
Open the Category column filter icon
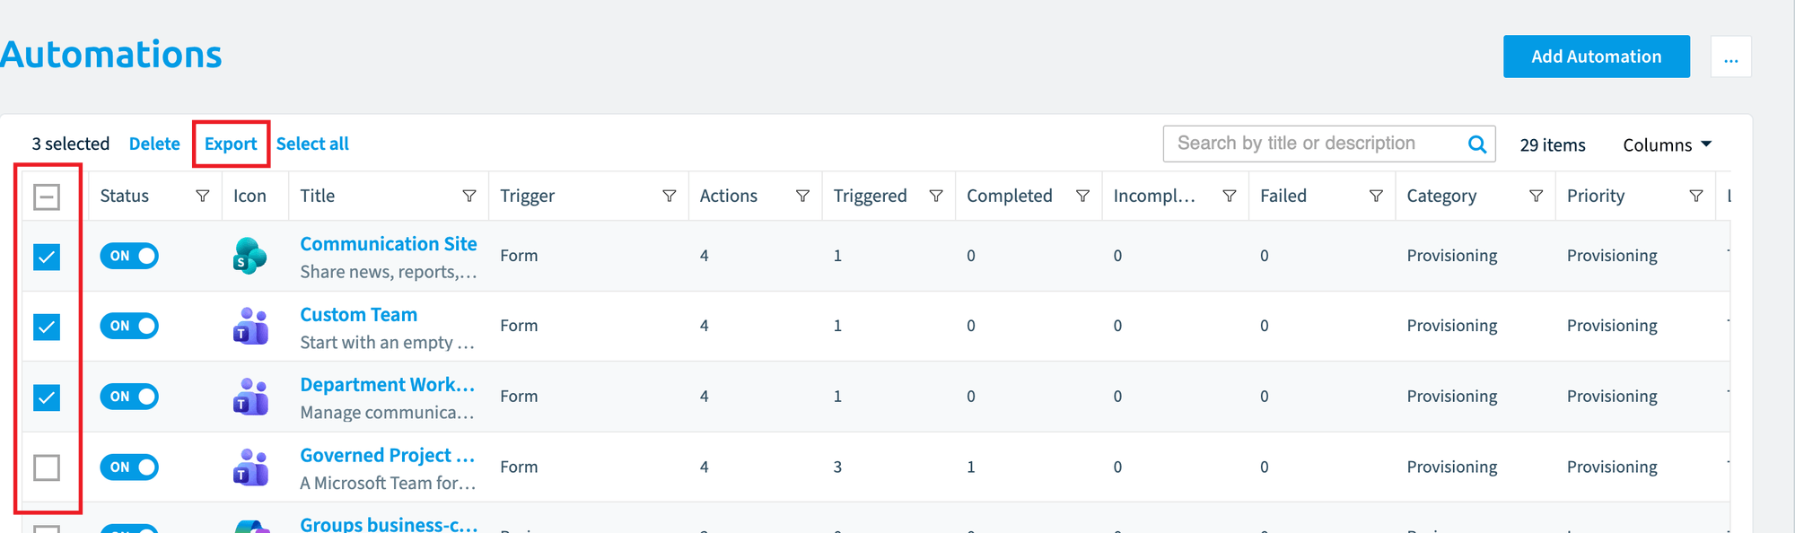[x=1537, y=196]
